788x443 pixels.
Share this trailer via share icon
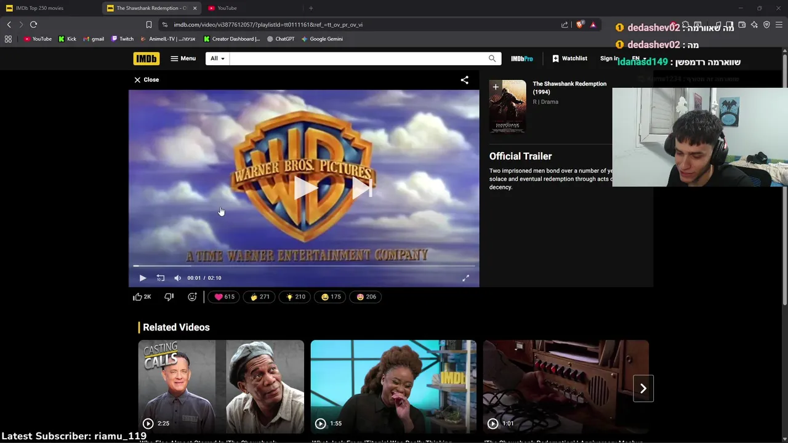coord(465,80)
